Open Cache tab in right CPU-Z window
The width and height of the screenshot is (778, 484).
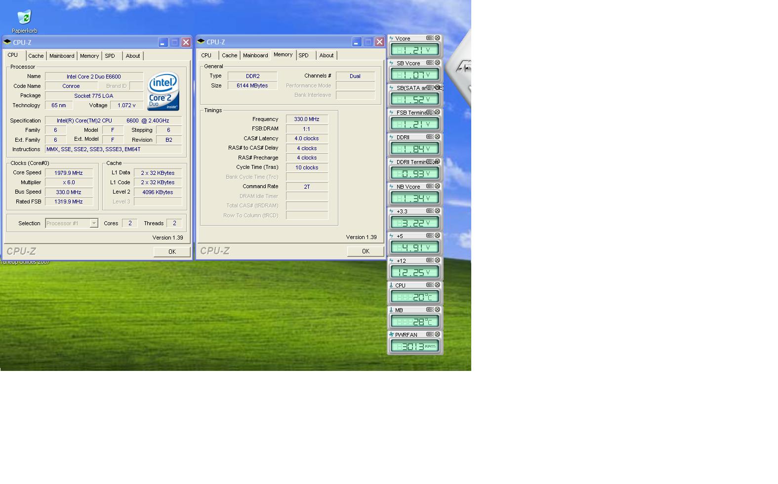click(x=229, y=55)
